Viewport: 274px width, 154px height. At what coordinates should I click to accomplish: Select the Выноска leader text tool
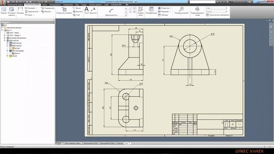(93, 10)
